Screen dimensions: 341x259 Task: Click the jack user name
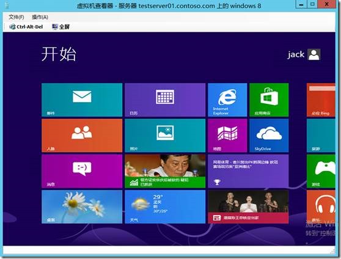[x=296, y=54]
